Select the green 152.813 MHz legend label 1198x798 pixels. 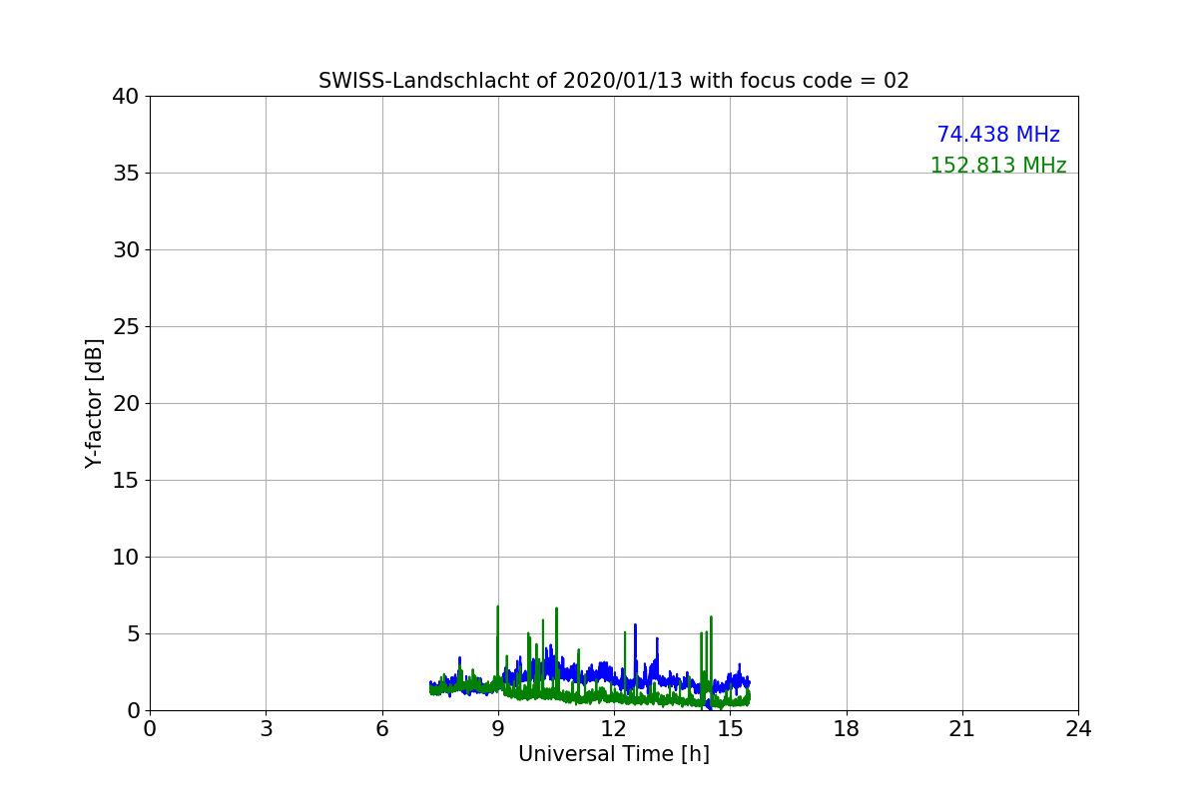coord(998,166)
